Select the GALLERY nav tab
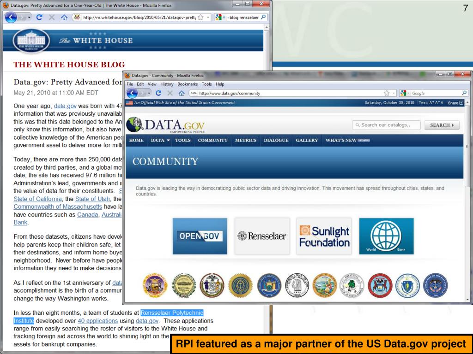 tap(307, 140)
